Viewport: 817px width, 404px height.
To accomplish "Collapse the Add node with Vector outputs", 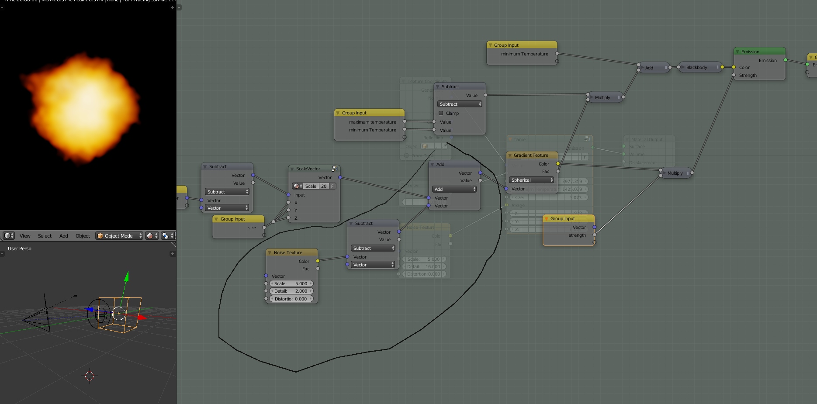I will pyautogui.click(x=433, y=164).
